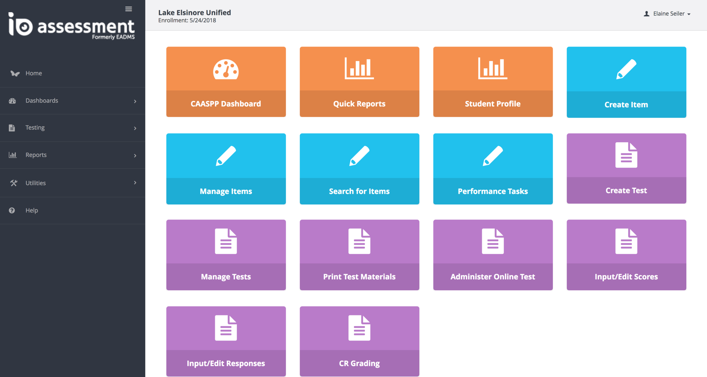Select Reports in the sidebar menu

click(x=36, y=155)
